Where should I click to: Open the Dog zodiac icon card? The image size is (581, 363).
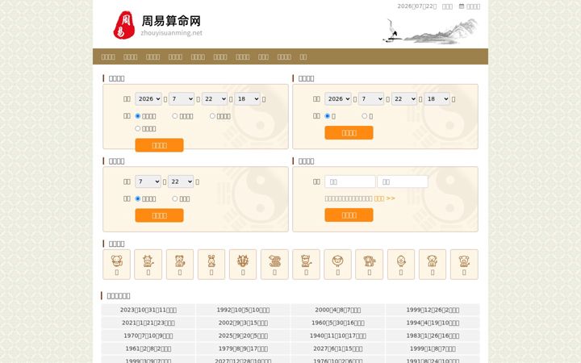(433, 265)
